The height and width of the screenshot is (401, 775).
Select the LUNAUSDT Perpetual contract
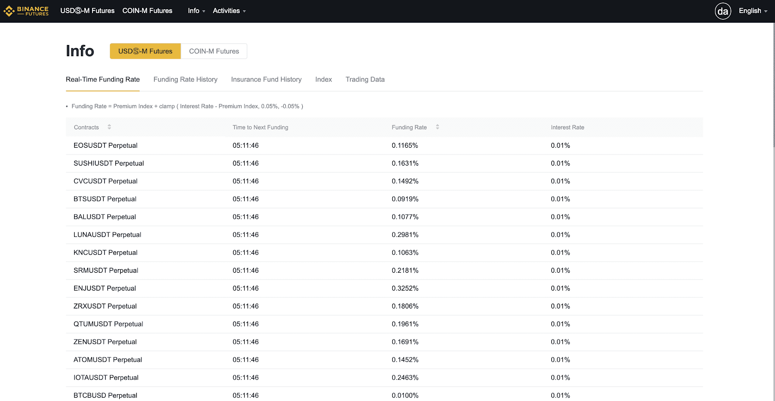(108, 235)
